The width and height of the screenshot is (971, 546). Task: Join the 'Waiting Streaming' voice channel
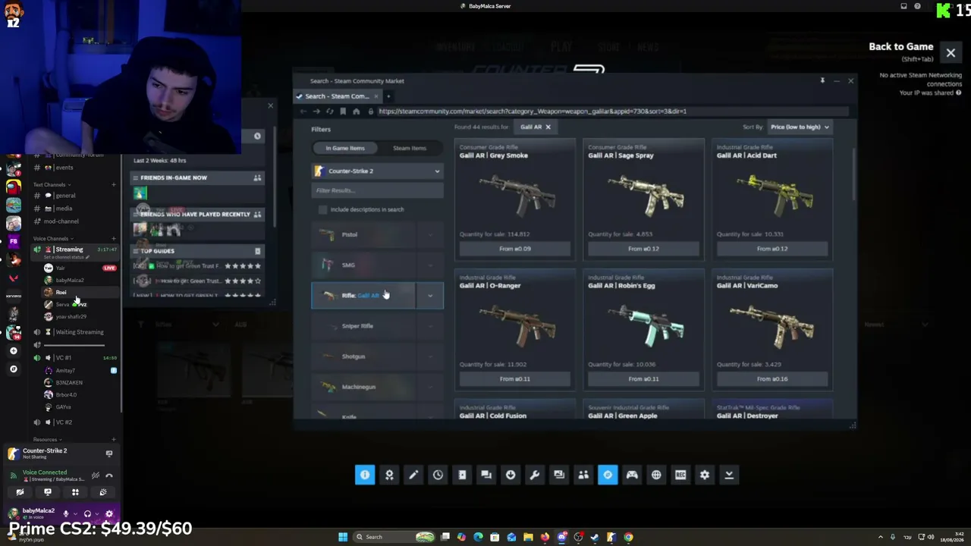point(79,332)
